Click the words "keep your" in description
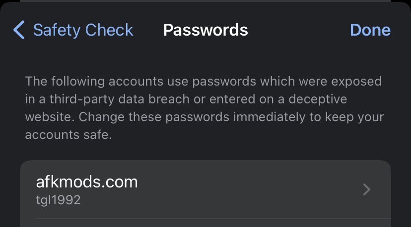The image size is (411, 227). click(x=354, y=117)
